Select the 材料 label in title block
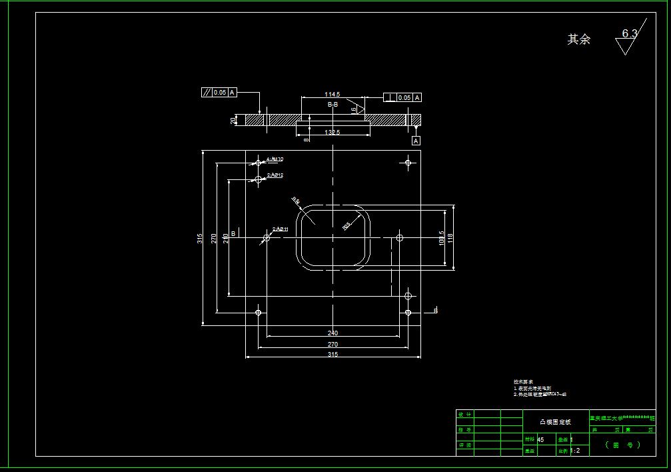Image resolution: width=671 pixels, height=472 pixels. pyautogui.click(x=529, y=439)
